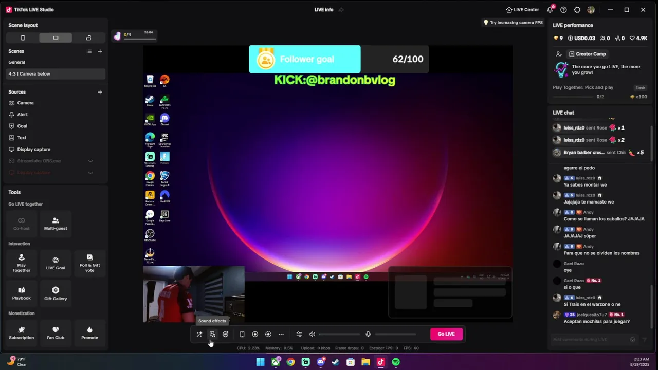Viewport: 658px width, 370px height.
Task: Select the dual-screen scene layout
Action: (x=88, y=38)
